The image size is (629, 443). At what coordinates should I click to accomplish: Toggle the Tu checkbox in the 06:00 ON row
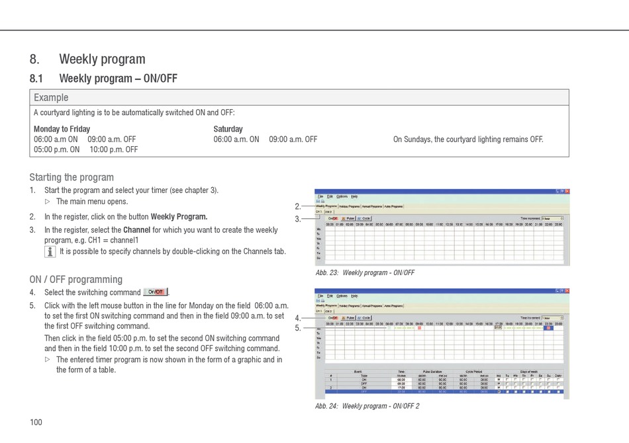pos(507,380)
